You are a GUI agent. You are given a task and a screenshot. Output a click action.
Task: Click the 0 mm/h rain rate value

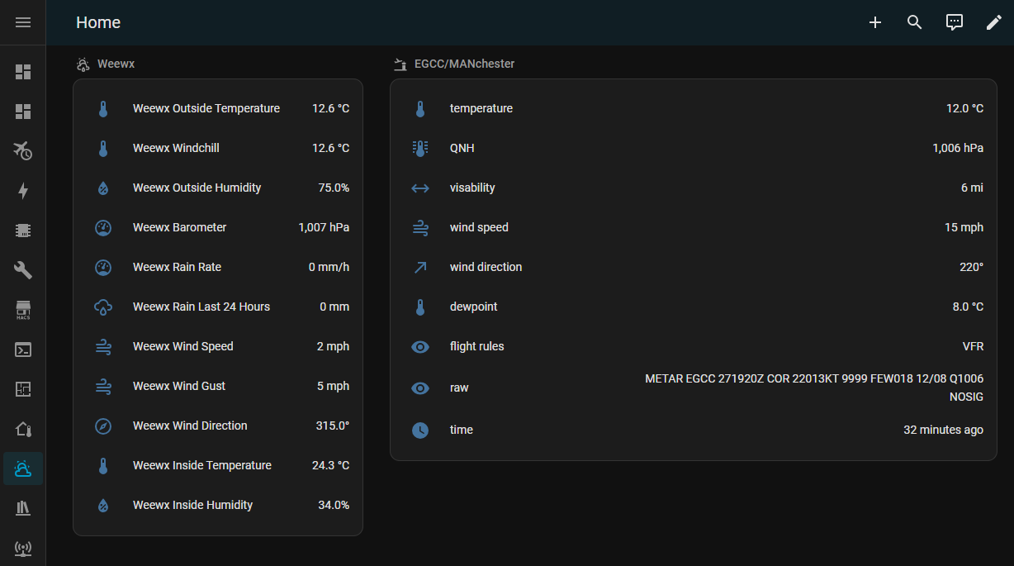[x=329, y=267]
